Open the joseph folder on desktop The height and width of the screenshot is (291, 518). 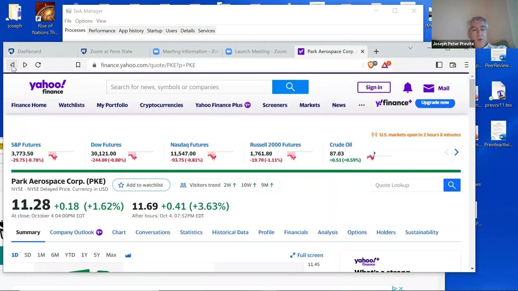15,16
